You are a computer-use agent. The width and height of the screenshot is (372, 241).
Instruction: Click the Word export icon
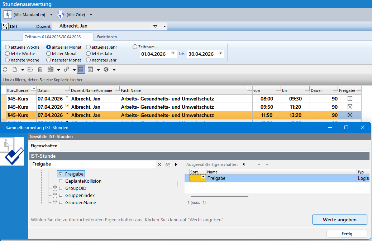(x=51, y=69)
